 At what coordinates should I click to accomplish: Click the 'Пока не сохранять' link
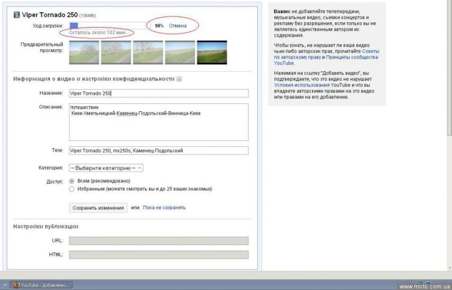pos(164,207)
